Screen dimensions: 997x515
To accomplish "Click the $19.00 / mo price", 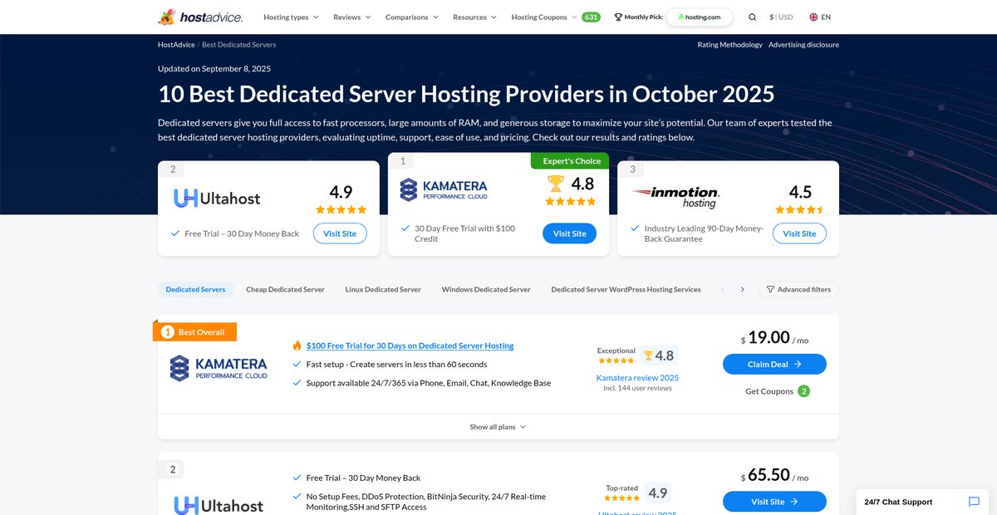I will tap(774, 337).
